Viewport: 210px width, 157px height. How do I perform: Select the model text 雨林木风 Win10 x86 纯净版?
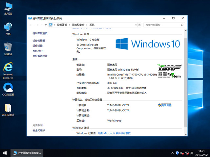pos(123,70)
